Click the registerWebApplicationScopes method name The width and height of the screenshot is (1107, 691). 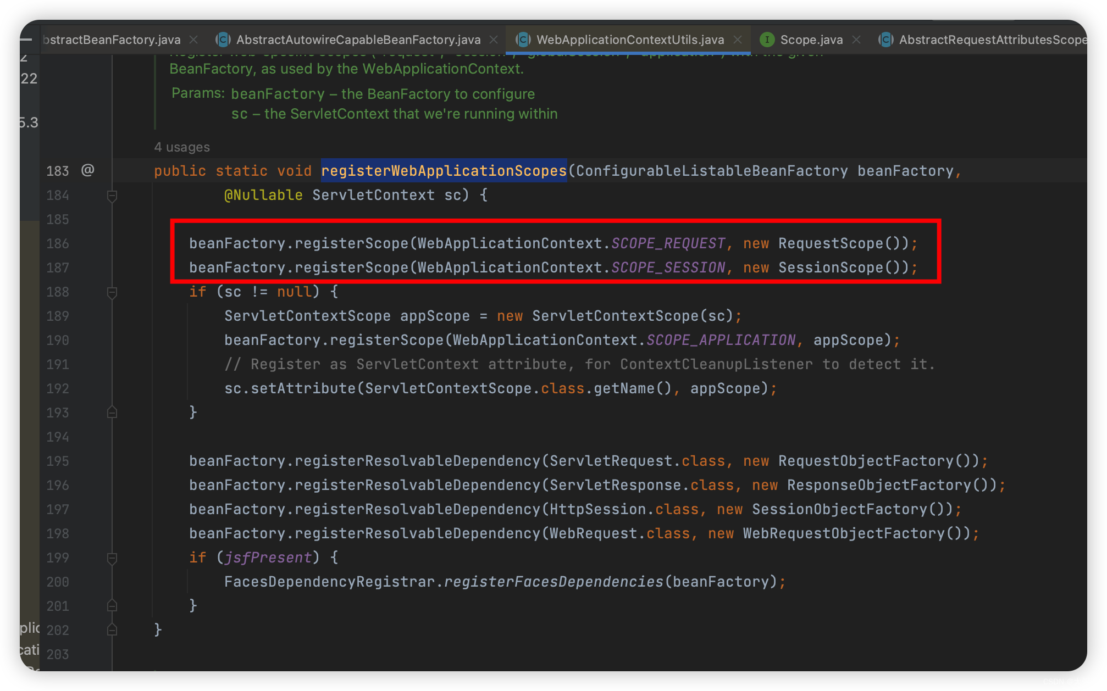point(444,171)
